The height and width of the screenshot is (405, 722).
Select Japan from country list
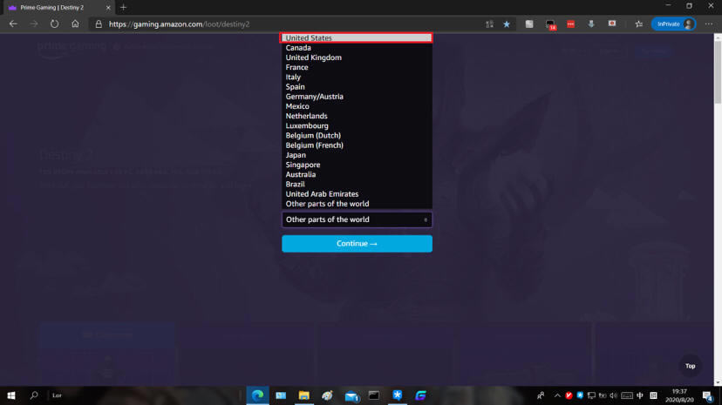[x=357, y=155]
